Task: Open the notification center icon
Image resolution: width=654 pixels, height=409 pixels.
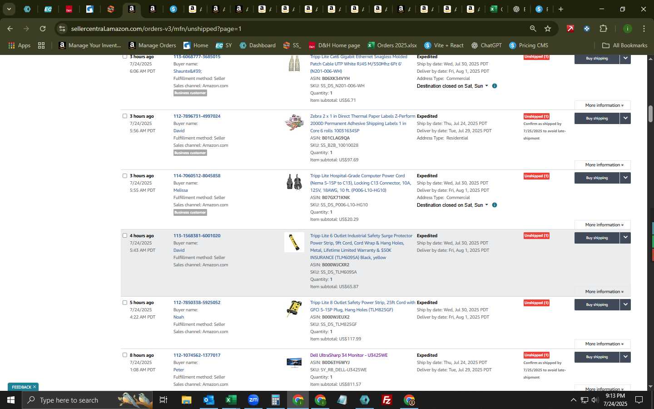Action: click(x=639, y=400)
